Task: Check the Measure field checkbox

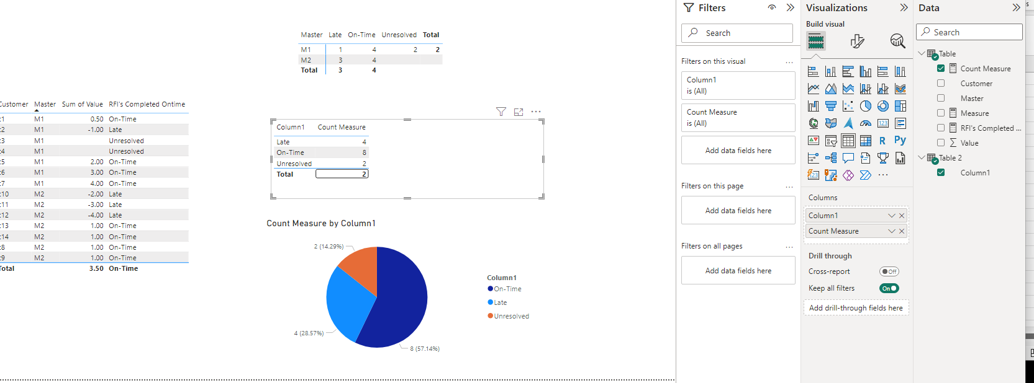Action: pos(941,113)
